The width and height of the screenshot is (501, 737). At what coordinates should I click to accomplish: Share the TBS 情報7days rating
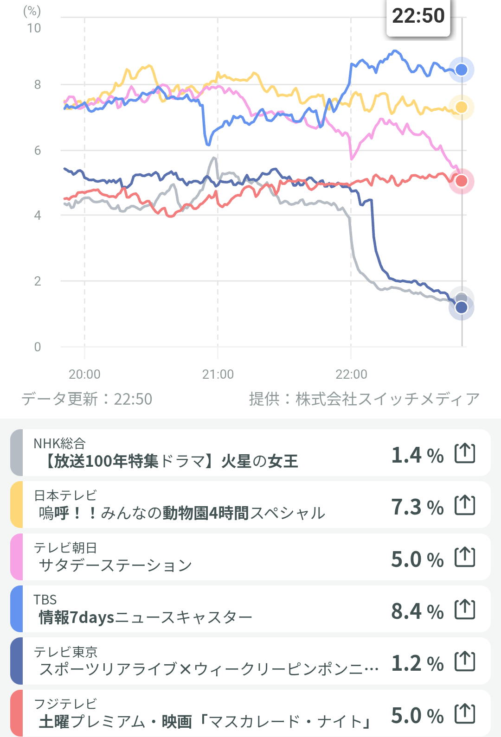click(465, 609)
